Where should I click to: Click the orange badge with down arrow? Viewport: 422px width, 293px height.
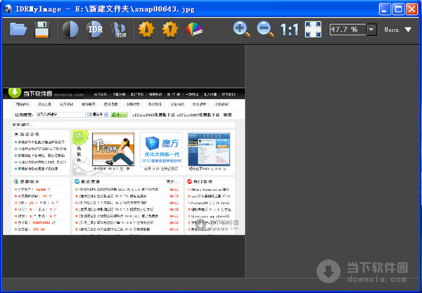click(170, 30)
